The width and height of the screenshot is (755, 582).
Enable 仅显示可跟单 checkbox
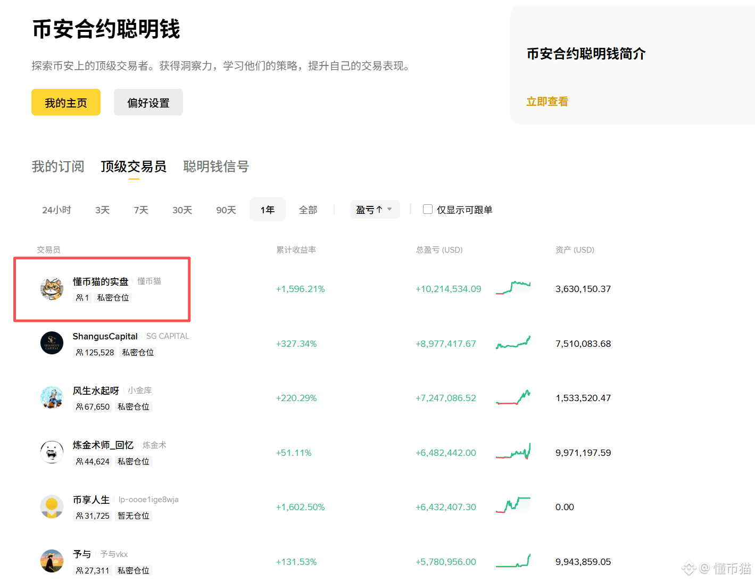tap(427, 209)
